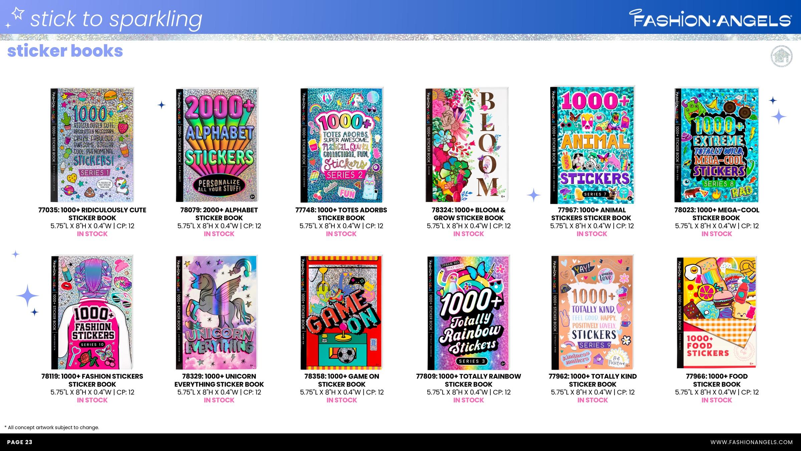Select the Totally Rainbow Stickers cover

point(469,313)
